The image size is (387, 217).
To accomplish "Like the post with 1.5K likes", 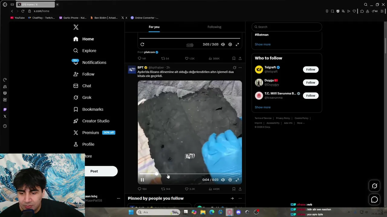I will 190,58.
